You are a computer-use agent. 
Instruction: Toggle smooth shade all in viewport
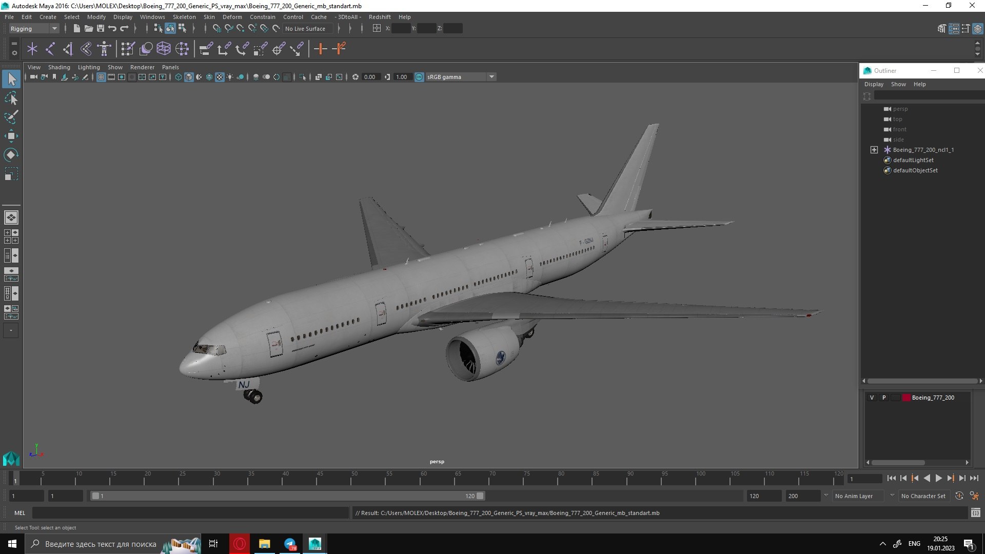(189, 77)
